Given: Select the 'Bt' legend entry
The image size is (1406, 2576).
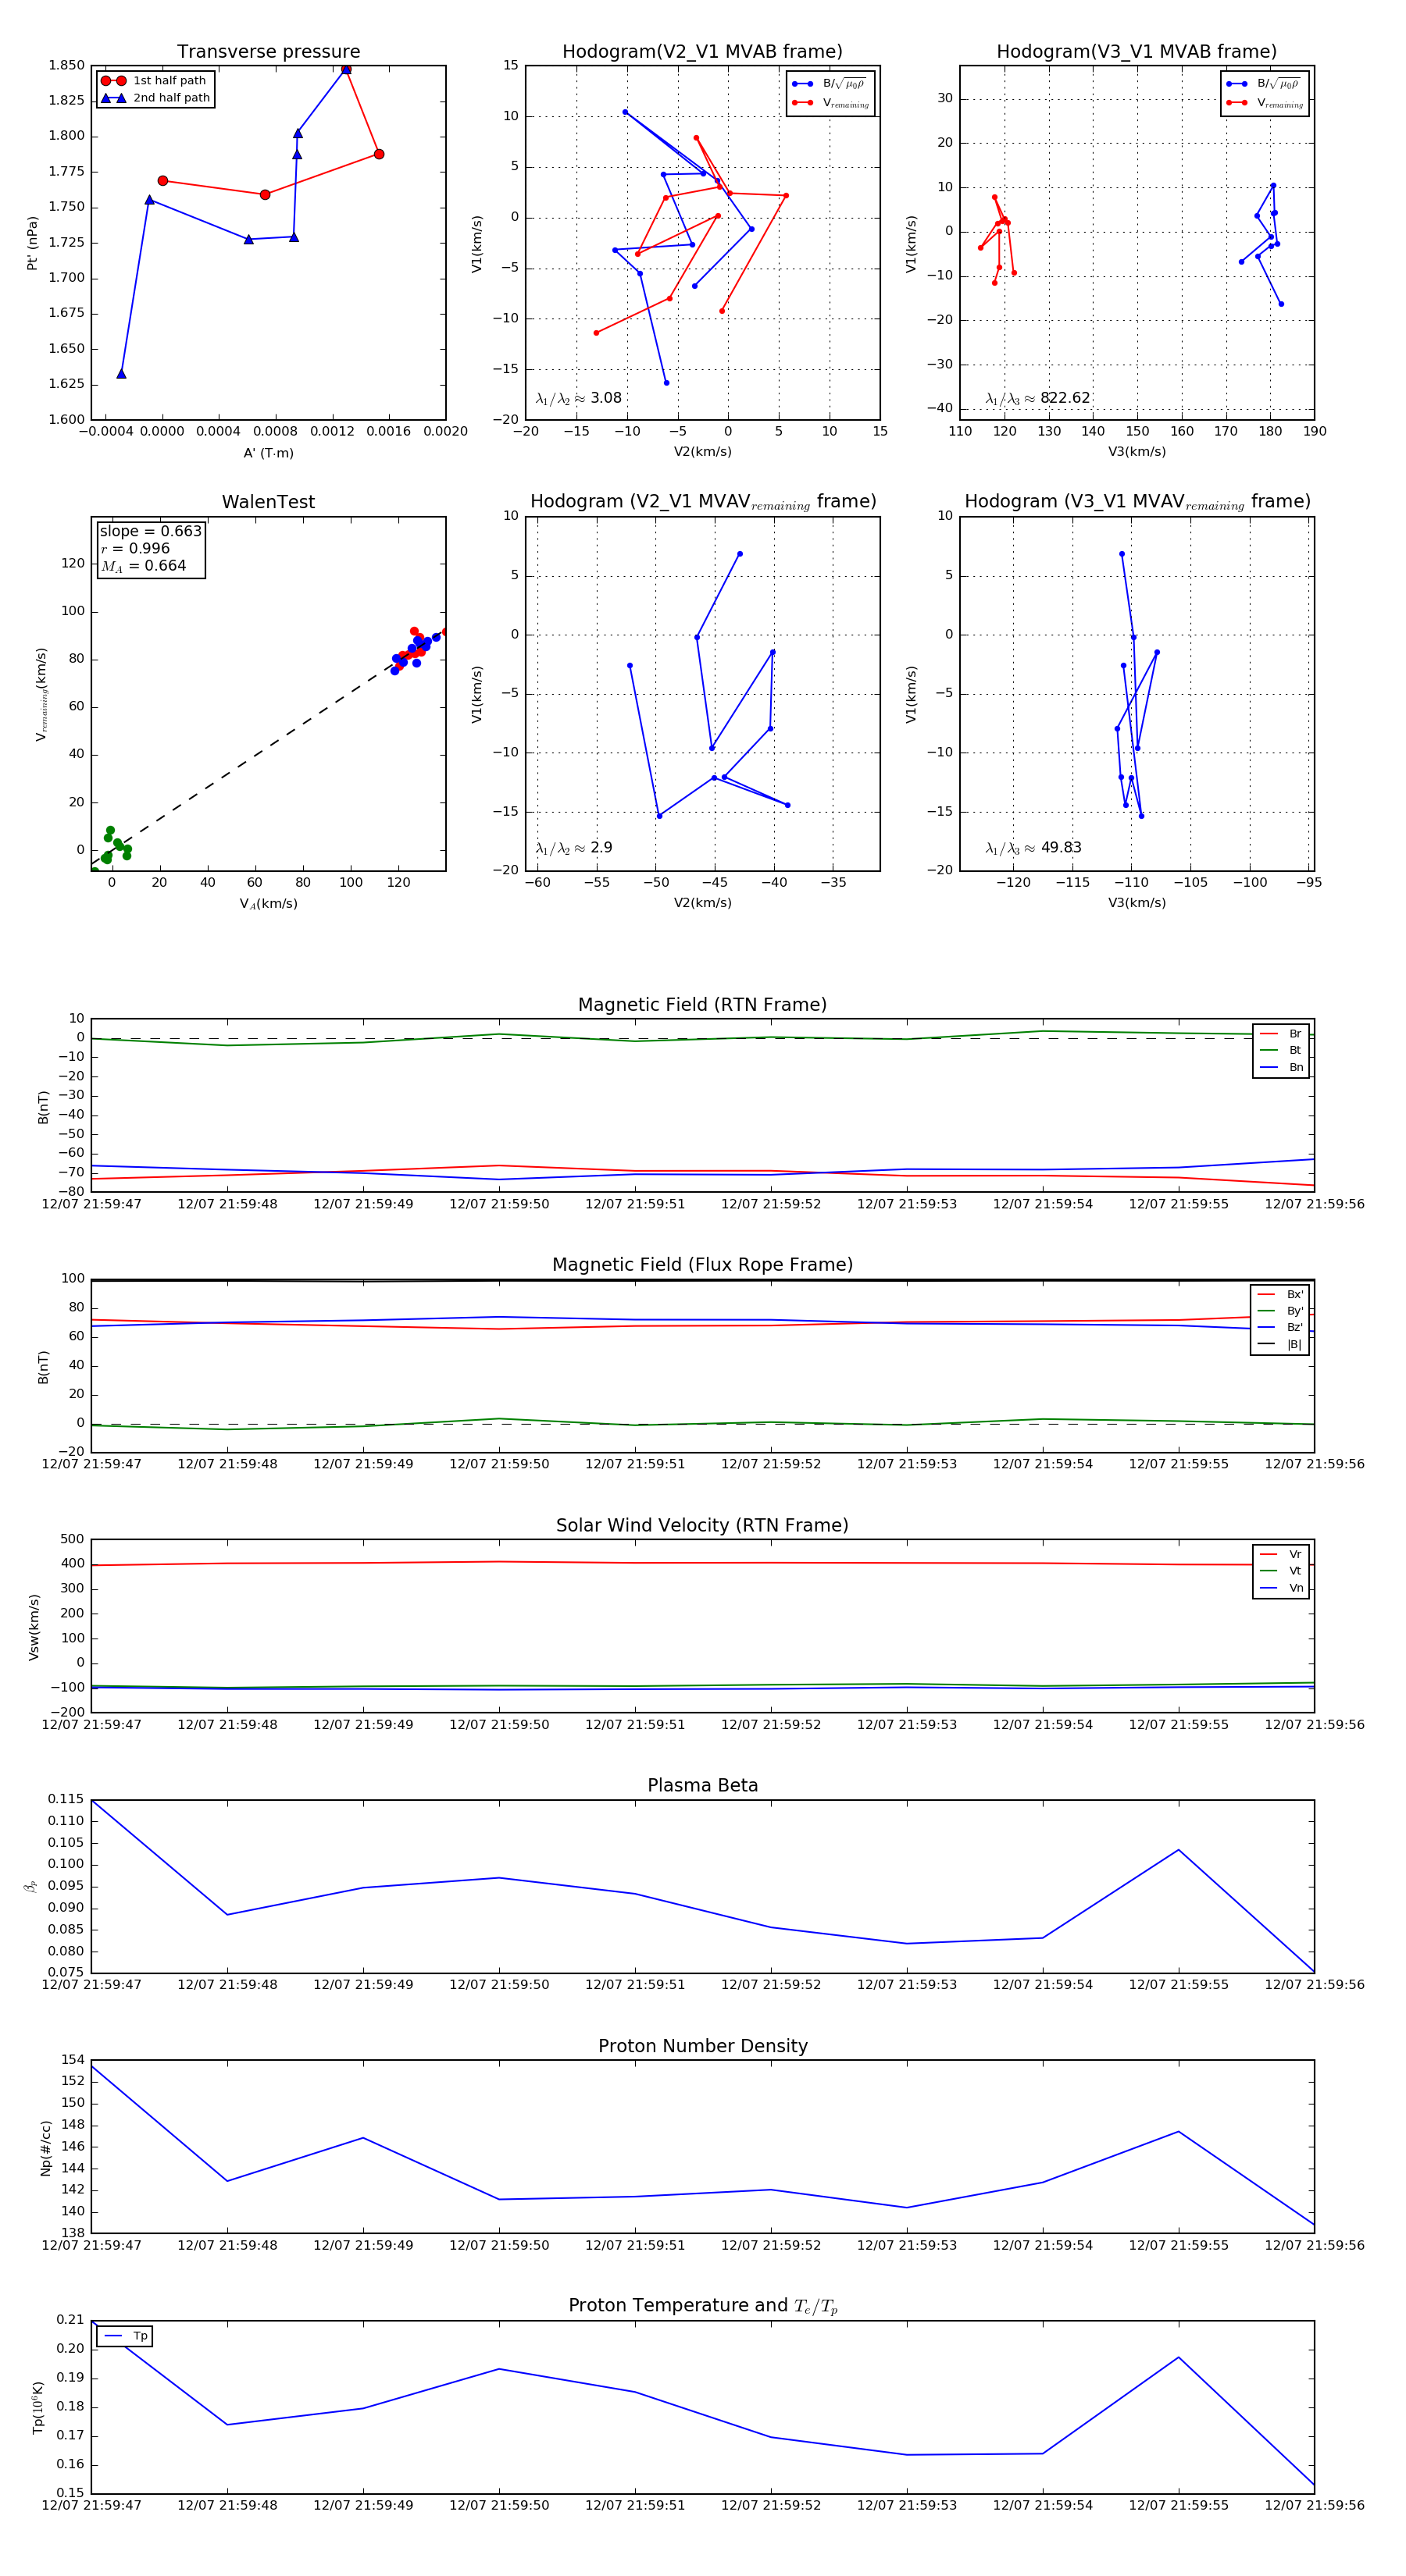Looking at the screenshot, I should click(1281, 1050).
